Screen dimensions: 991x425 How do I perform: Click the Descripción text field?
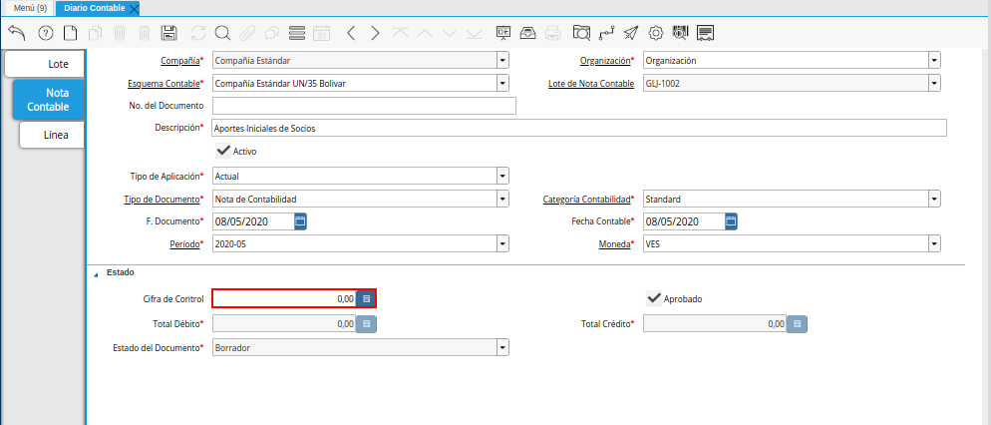tap(579, 128)
